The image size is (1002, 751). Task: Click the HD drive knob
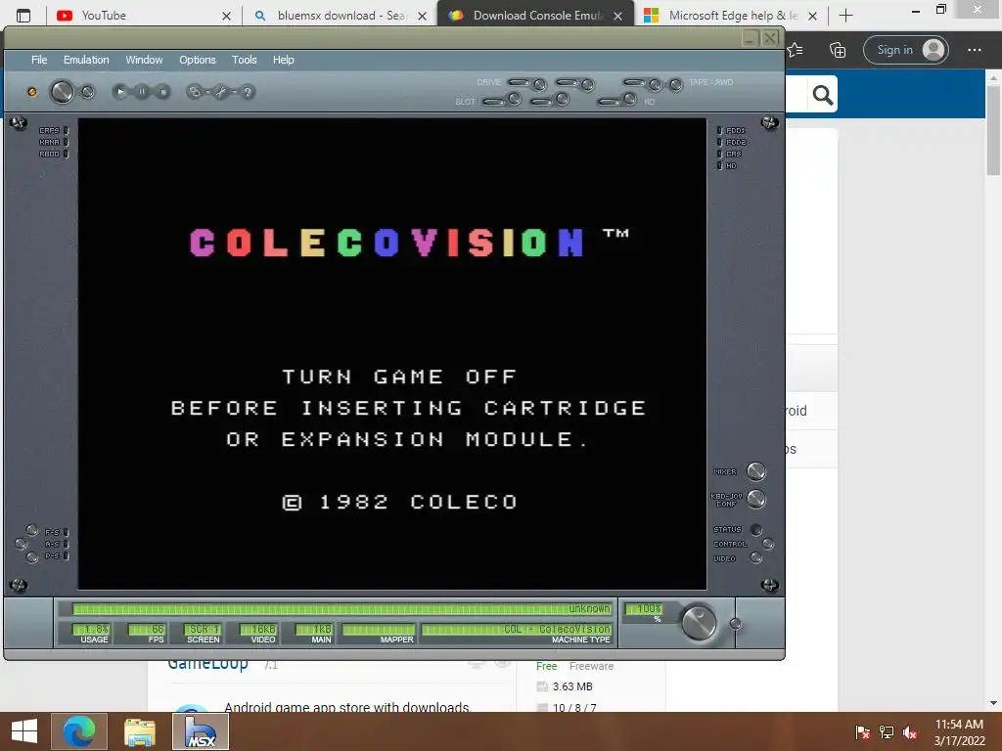click(630, 99)
